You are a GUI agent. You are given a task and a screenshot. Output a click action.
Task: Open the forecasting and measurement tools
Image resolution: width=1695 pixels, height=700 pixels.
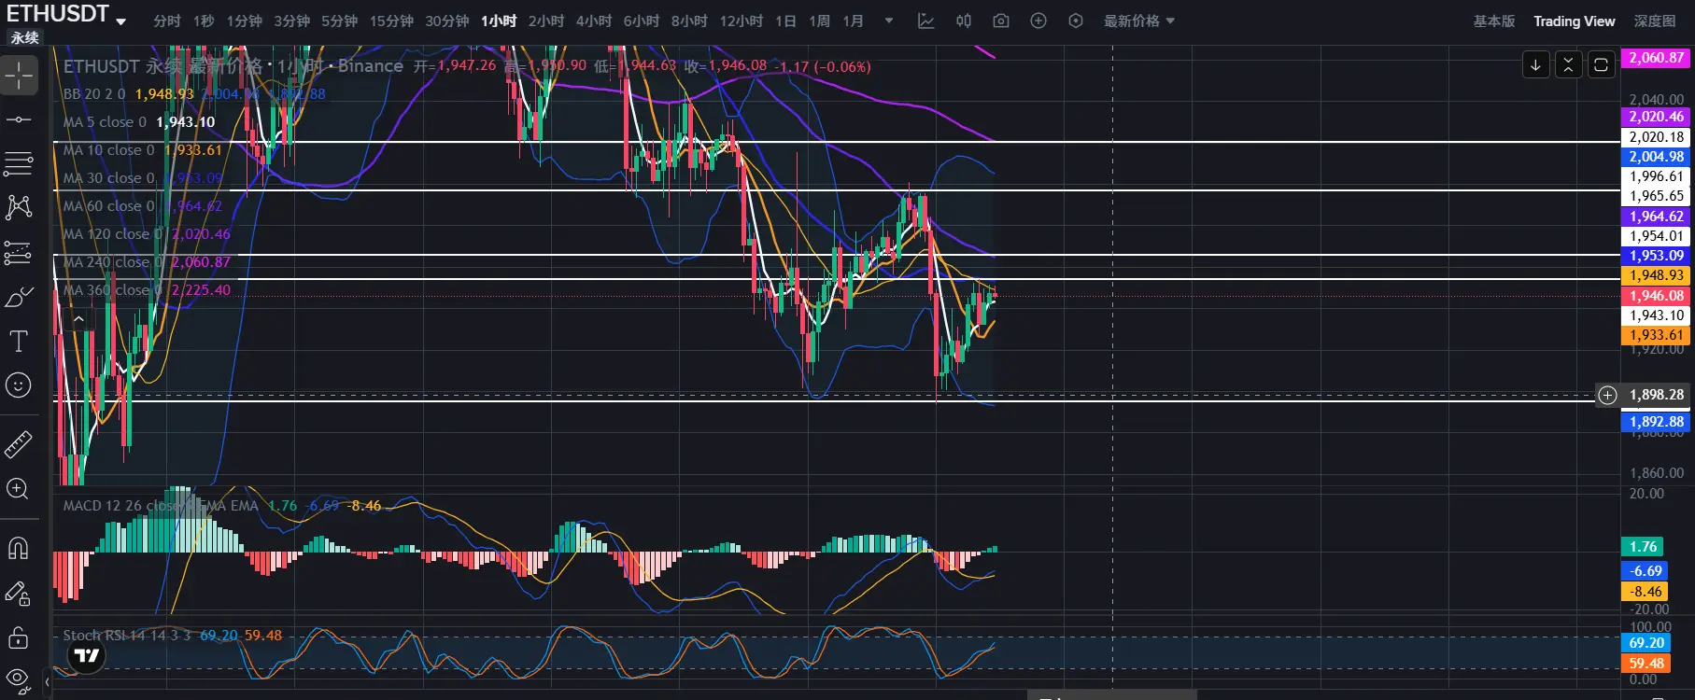coord(19,252)
